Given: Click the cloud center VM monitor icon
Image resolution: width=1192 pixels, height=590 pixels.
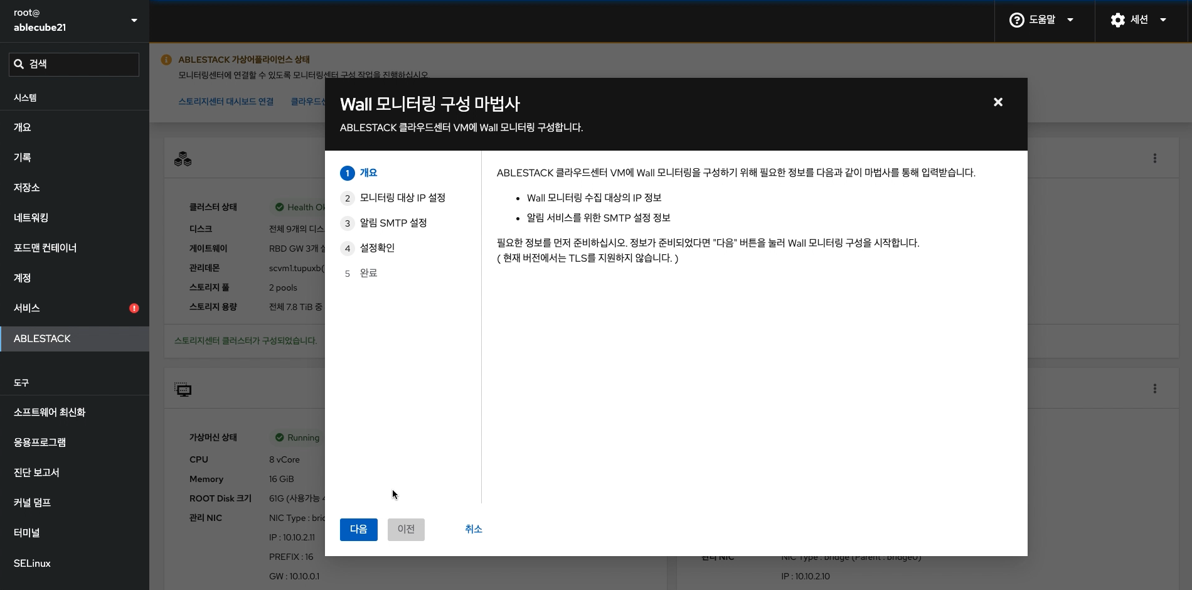Looking at the screenshot, I should pyautogui.click(x=183, y=390).
